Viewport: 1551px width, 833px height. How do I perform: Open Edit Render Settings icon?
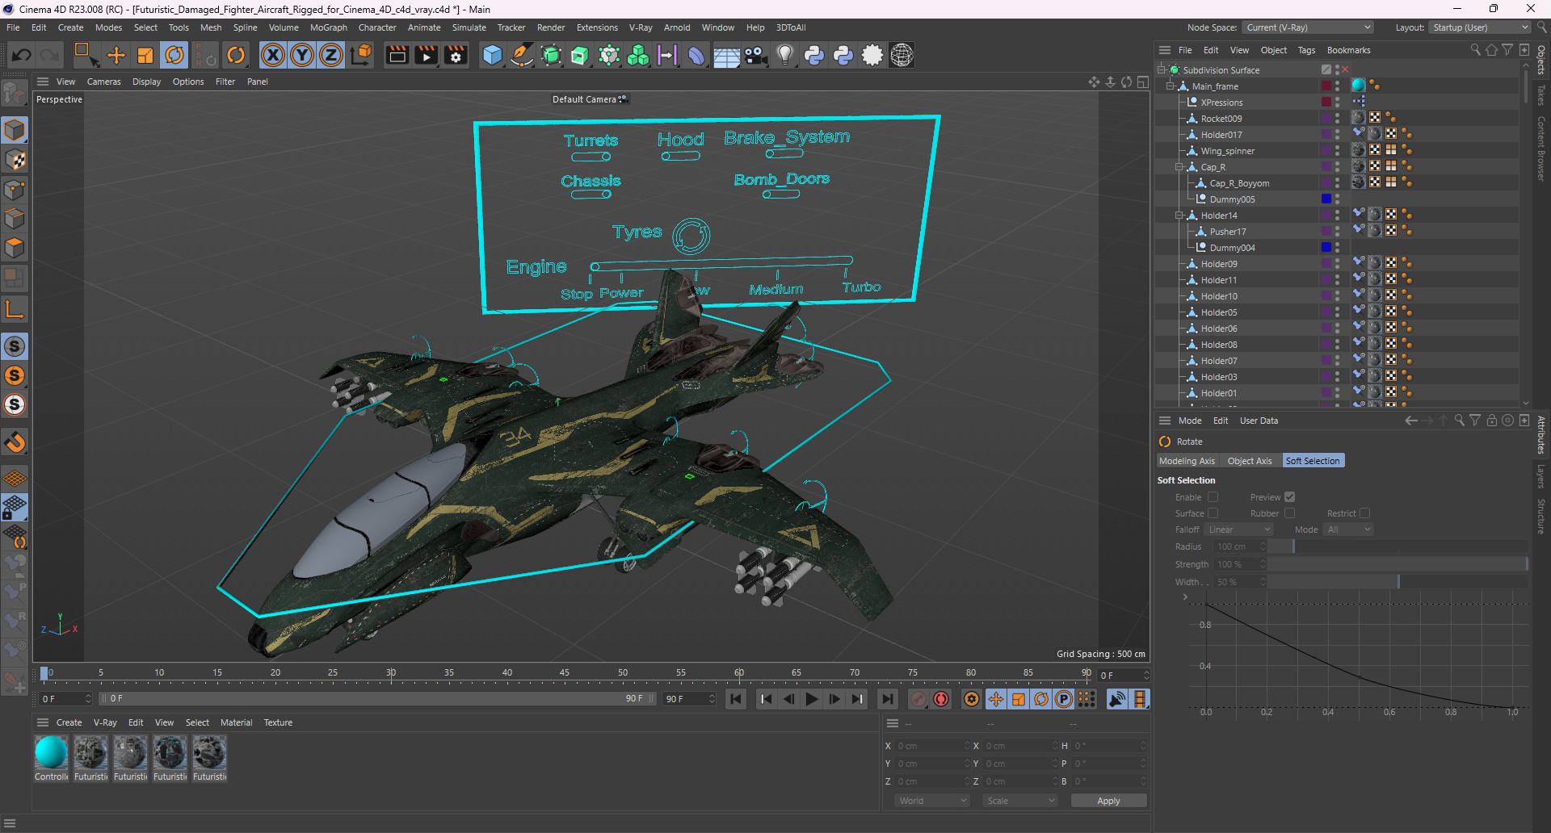pos(456,55)
